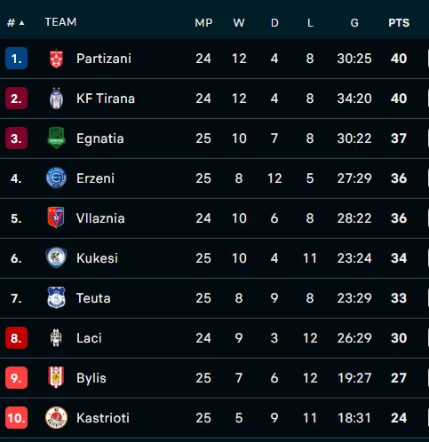Select the TEAM column header
429x442 pixels.
pos(60,22)
